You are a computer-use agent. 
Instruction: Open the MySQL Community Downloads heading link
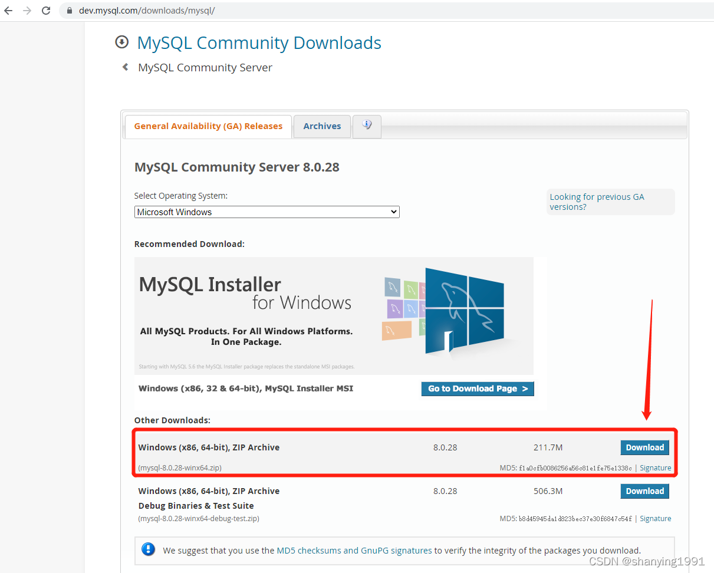click(x=259, y=42)
